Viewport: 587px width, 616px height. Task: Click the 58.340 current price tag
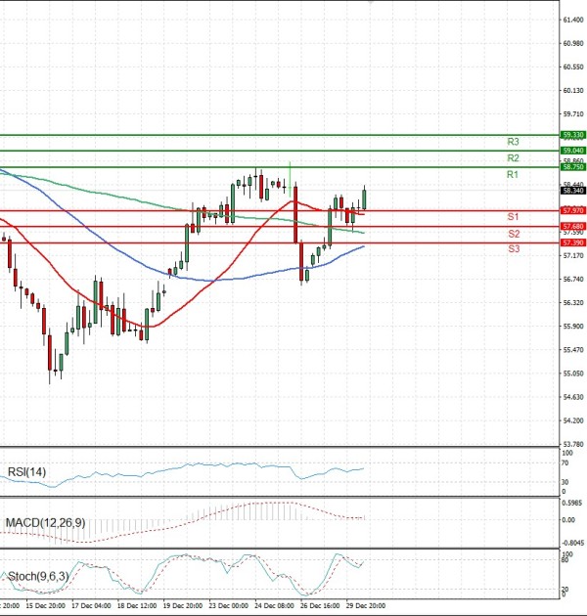(x=573, y=191)
